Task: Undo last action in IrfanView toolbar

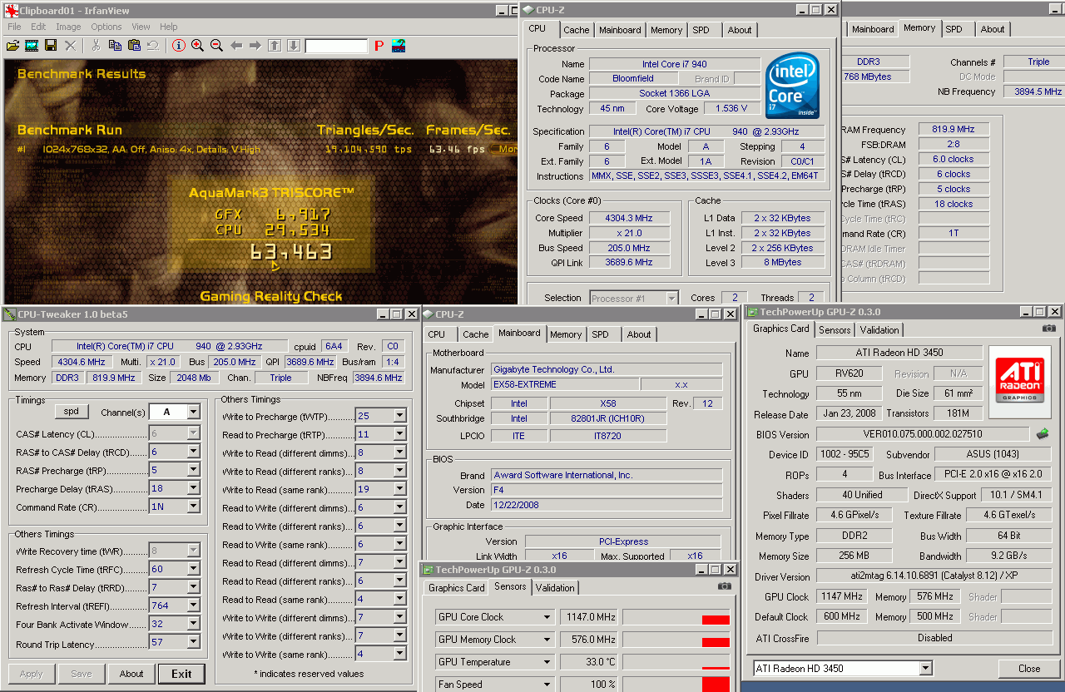Action: coord(153,46)
